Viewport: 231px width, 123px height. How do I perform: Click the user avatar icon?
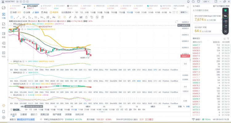[3, 2]
